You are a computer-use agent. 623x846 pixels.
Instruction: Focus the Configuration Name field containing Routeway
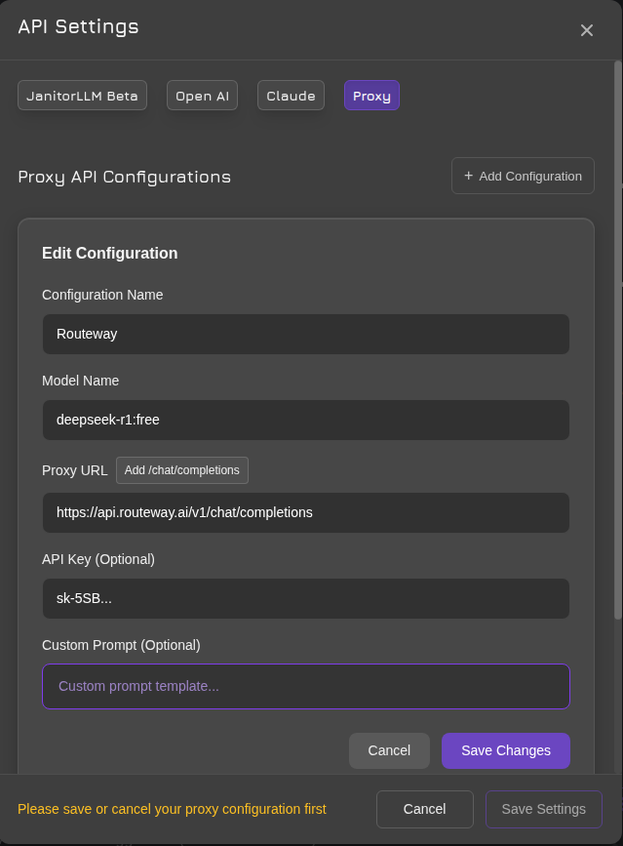tap(305, 334)
